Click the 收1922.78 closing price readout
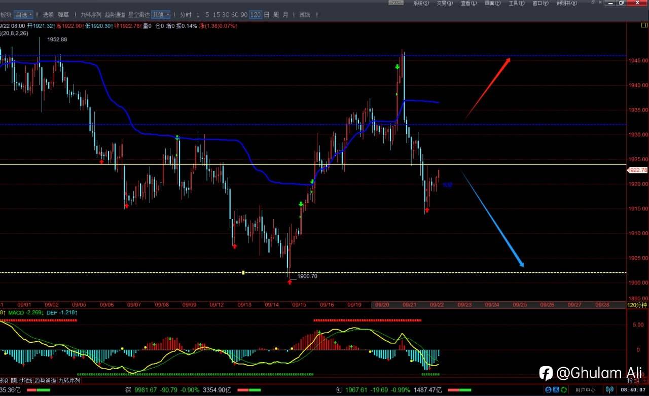 point(127,26)
